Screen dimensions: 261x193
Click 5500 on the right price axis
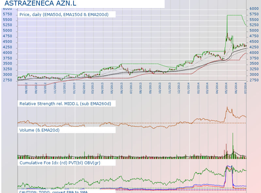[x=254, y=20]
